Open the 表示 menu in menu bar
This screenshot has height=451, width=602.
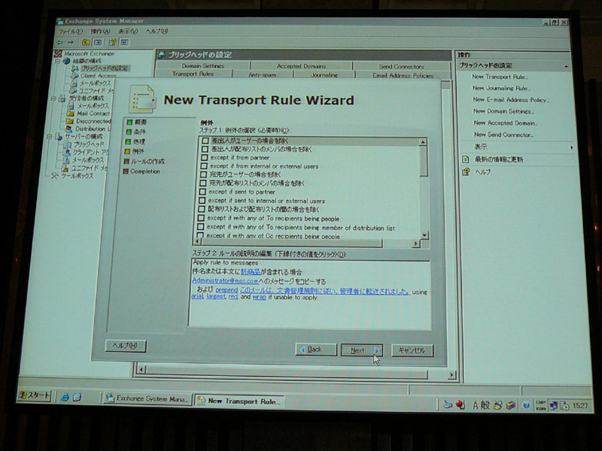click(x=128, y=32)
